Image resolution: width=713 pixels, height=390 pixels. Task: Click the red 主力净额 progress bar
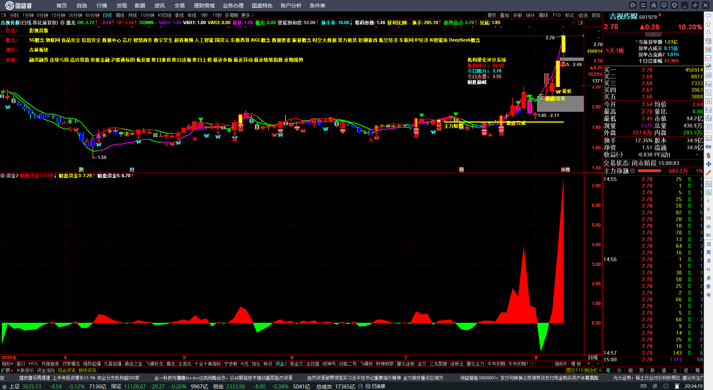(x=649, y=171)
